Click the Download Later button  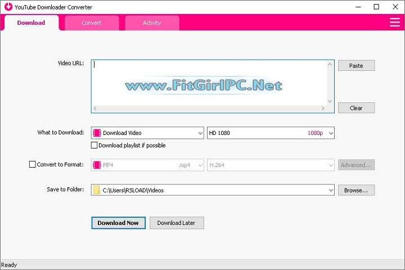tap(177, 223)
